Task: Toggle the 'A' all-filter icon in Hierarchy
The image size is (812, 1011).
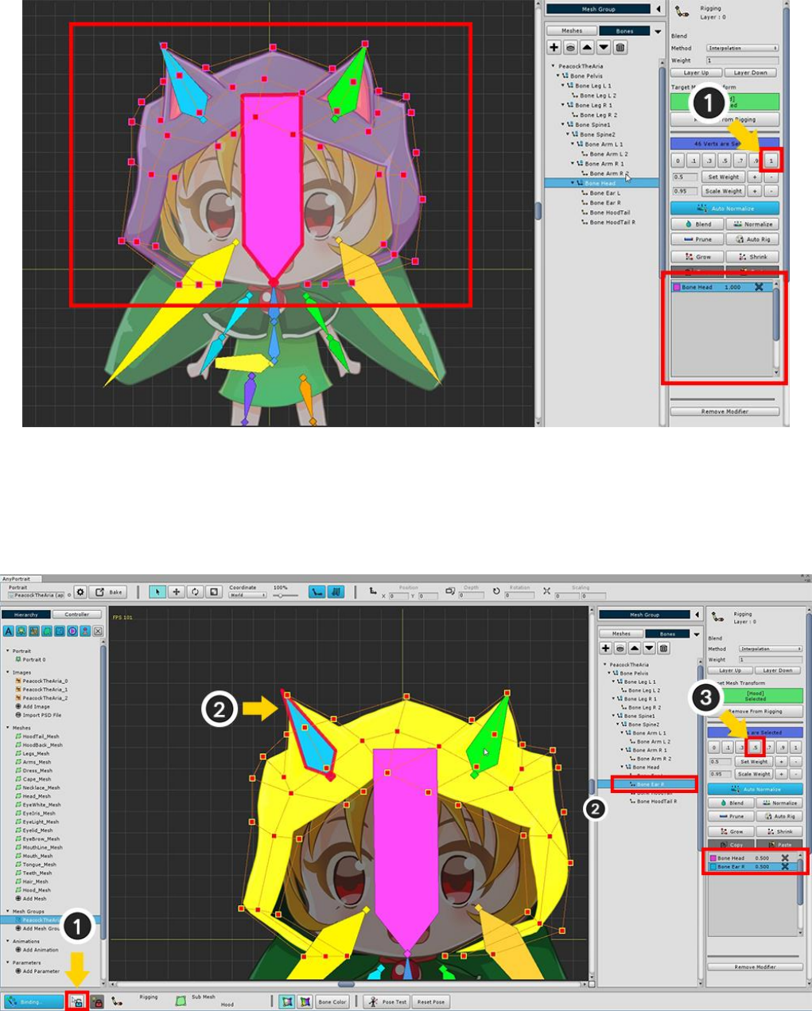Action: [9, 631]
